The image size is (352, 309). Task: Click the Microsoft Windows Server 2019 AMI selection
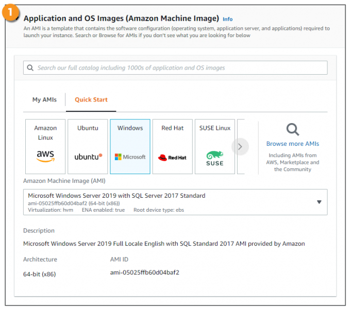coord(175,202)
